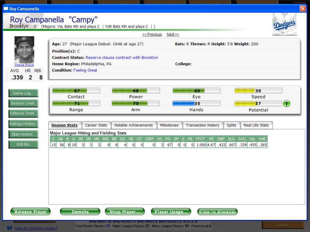This screenshot has width=310, height=232.
Task: Open the Game Log button
Action: coord(23,93)
